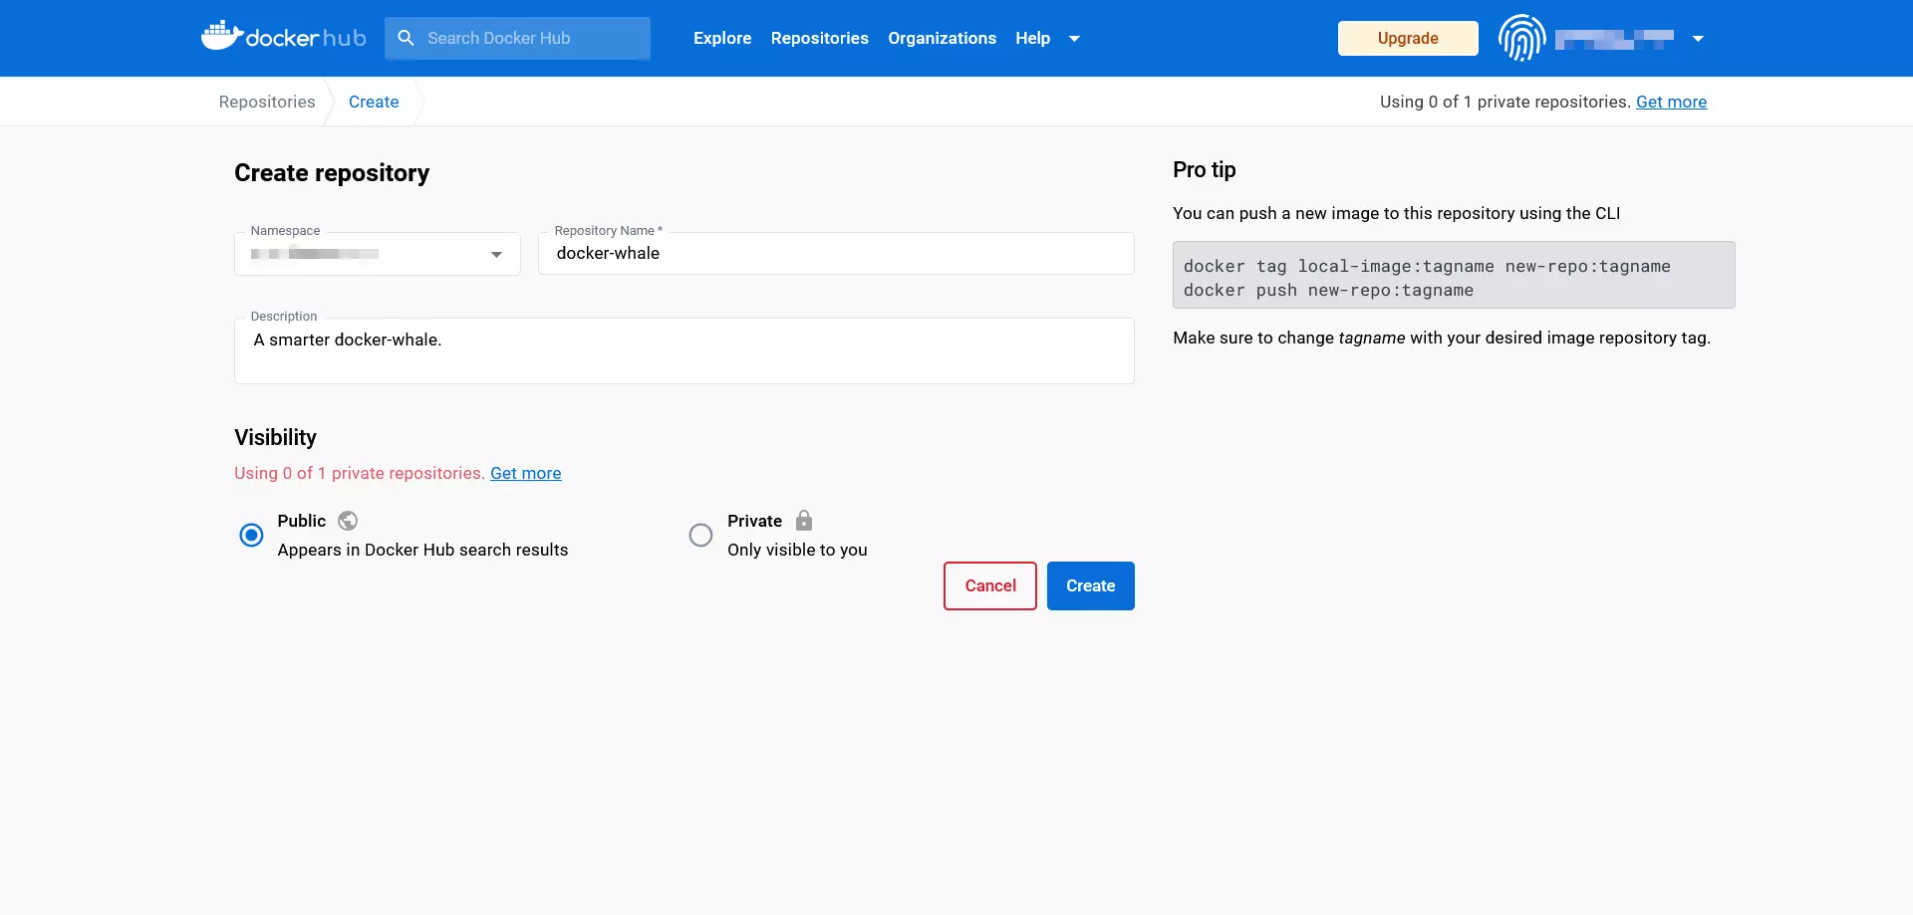Select the Private visibility radio button
1913x915 pixels.
coord(701,535)
